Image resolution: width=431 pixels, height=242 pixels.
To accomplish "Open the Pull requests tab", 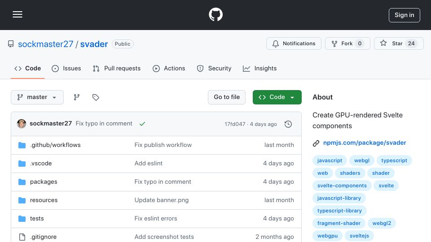I will tap(117, 68).
